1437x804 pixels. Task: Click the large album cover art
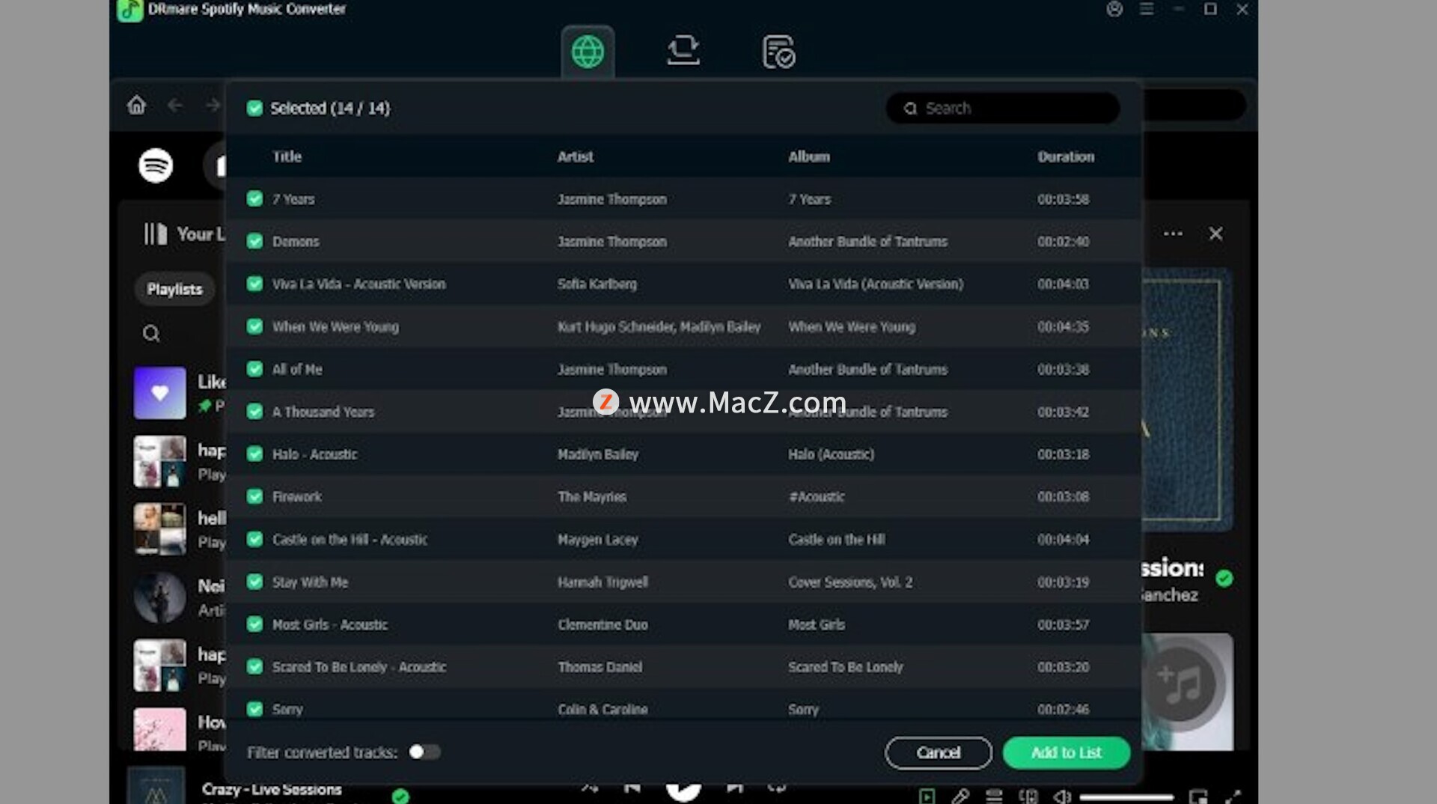[1187, 400]
